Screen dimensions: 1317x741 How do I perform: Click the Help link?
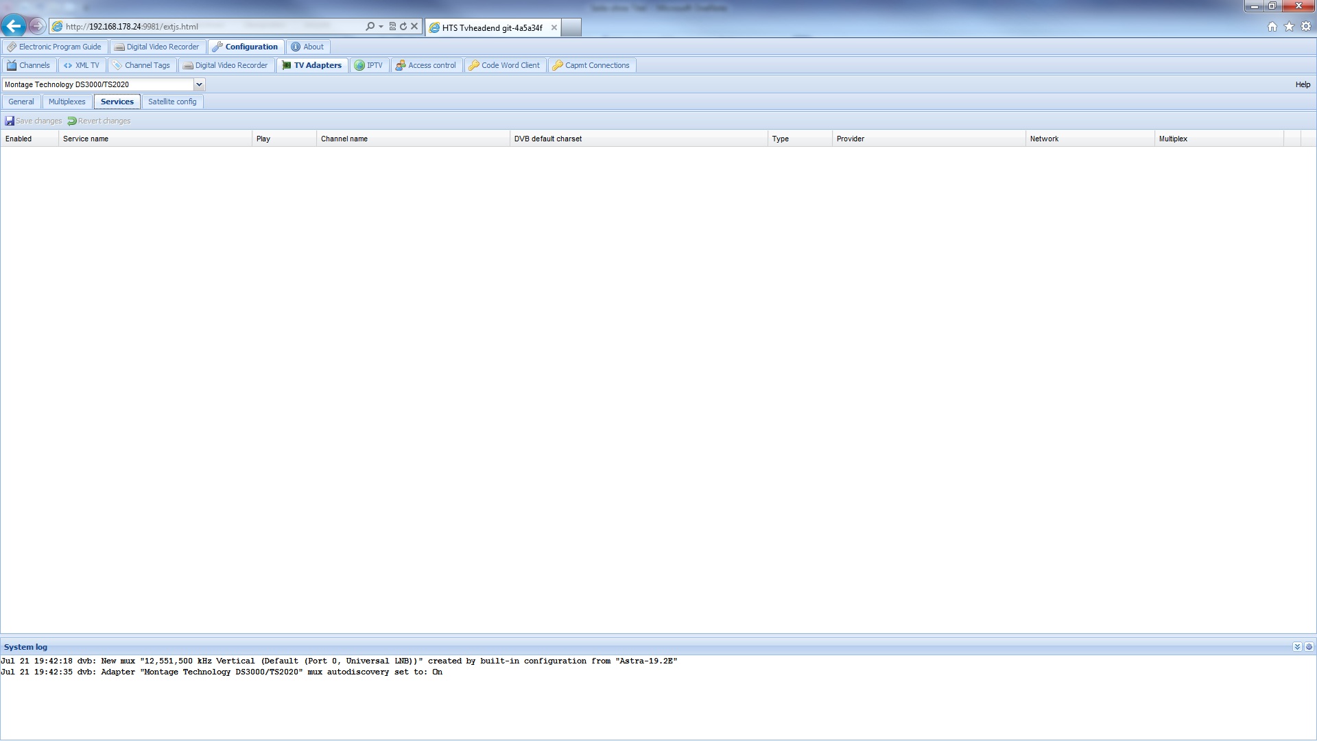pos(1303,84)
